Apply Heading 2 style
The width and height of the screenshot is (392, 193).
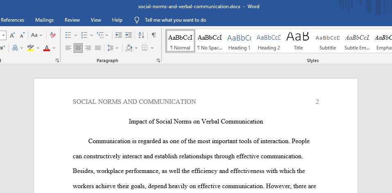click(269, 41)
